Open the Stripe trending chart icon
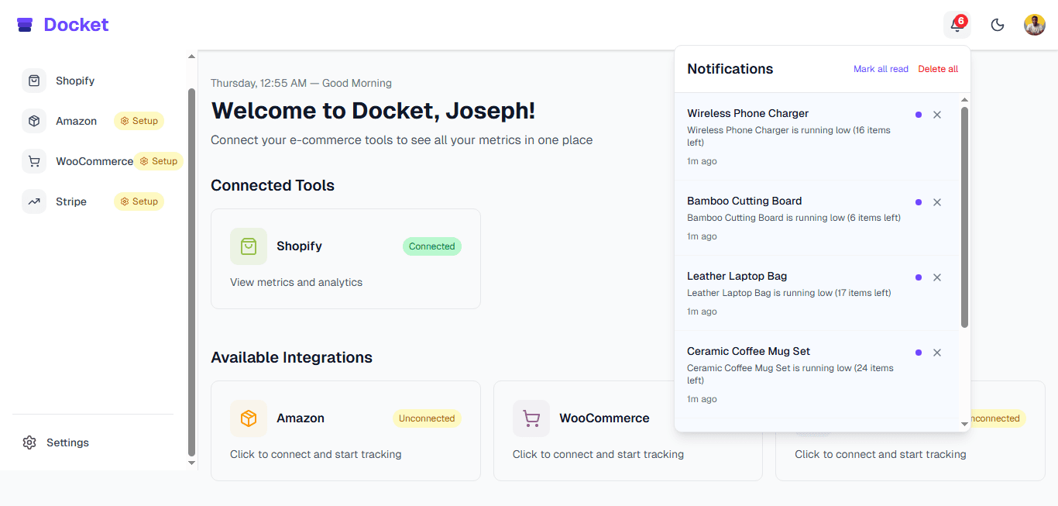 [x=34, y=201]
